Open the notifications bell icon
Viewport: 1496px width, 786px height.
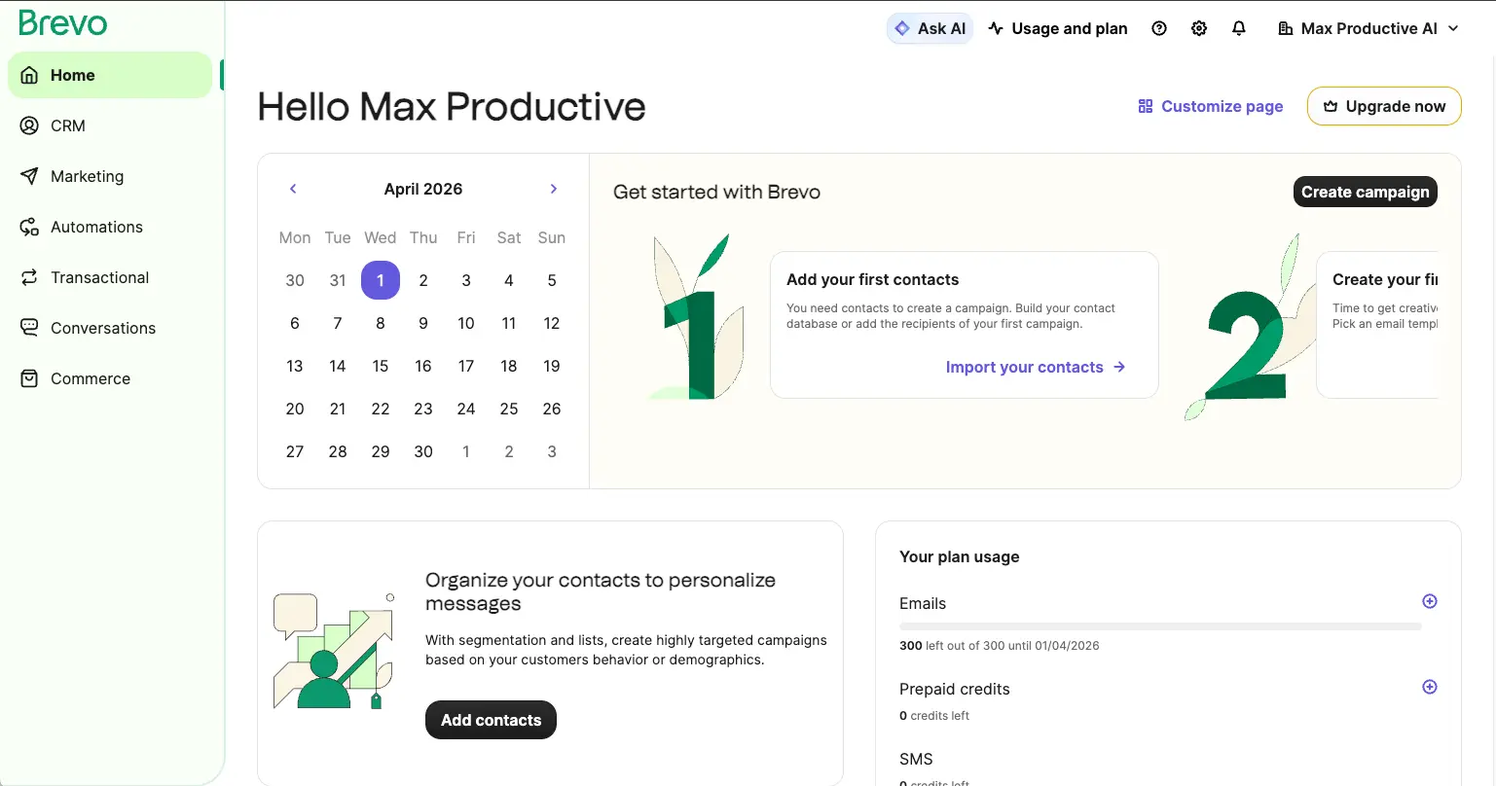(1239, 29)
